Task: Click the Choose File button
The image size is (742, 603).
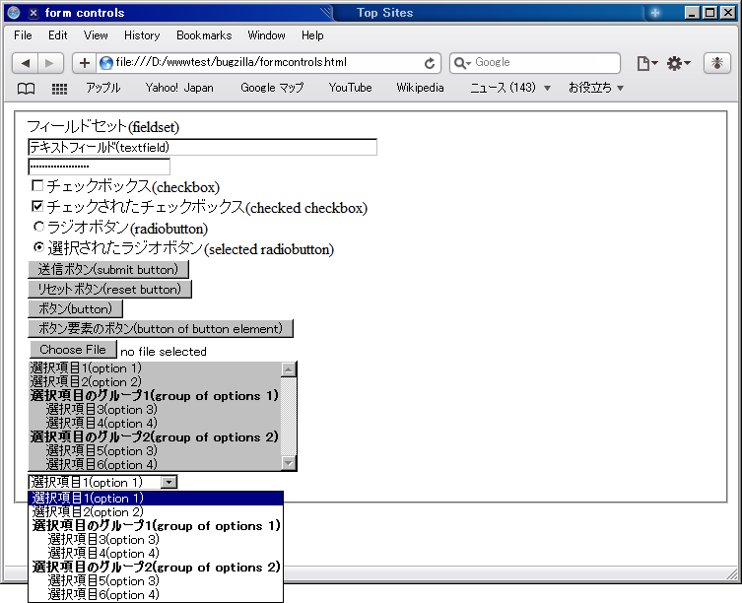Action: 73,350
